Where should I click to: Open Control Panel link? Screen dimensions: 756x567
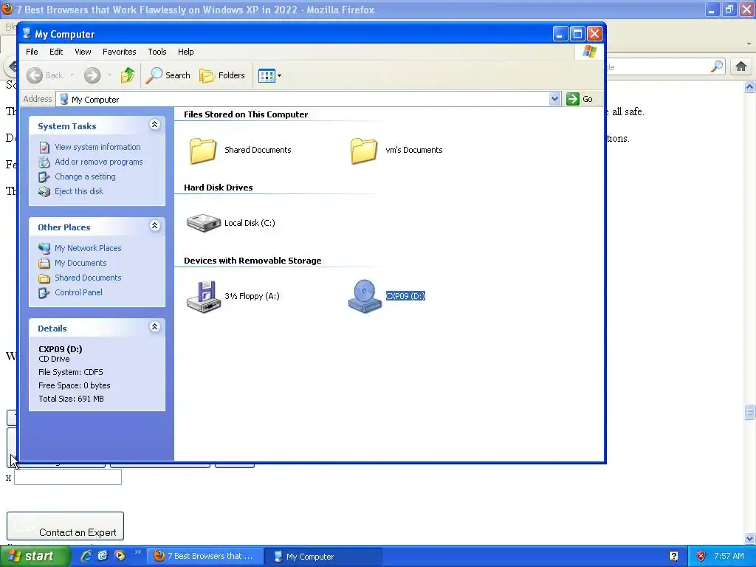point(78,292)
